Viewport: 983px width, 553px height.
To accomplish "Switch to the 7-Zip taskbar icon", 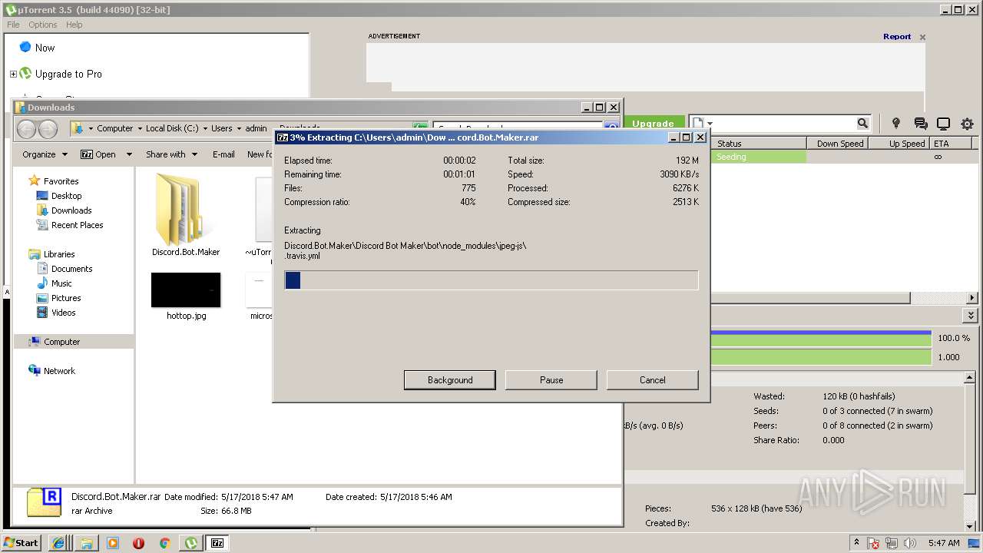I will click(x=218, y=543).
